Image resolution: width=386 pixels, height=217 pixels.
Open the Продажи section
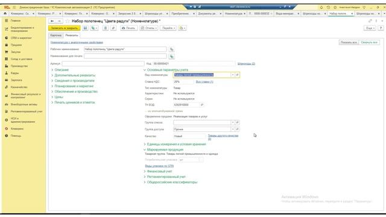[16, 45]
